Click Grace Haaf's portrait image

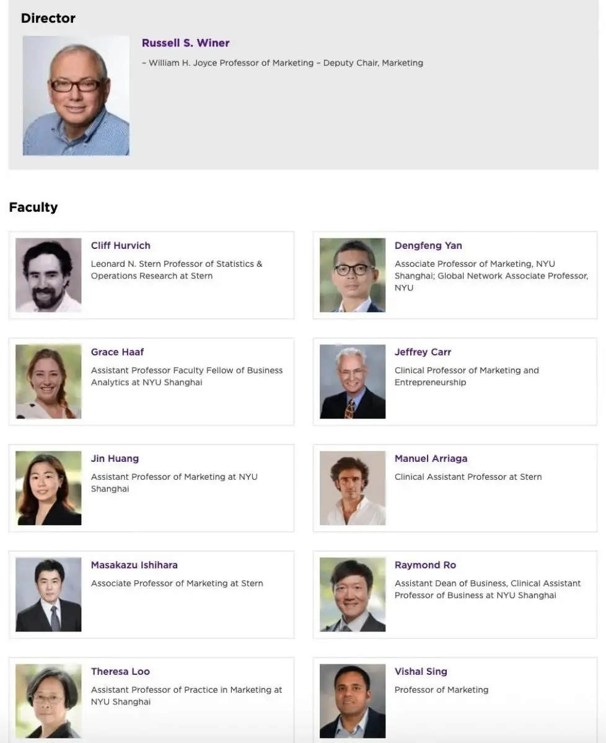point(48,381)
